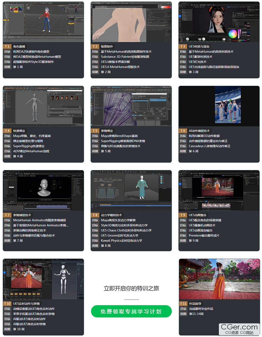Open the T6 AI动作捕捉技术 thumbnail

click(x=219, y=106)
